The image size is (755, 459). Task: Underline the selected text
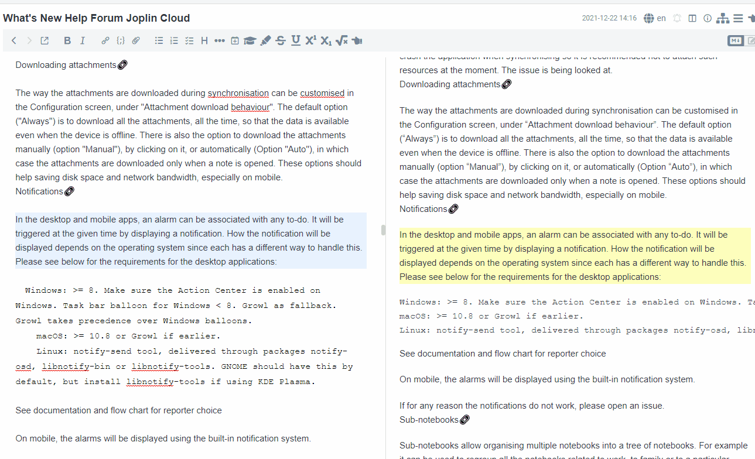click(296, 40)
